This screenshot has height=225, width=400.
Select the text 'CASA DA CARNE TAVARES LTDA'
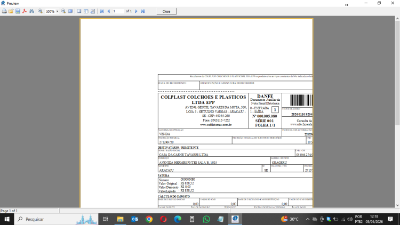click(183, 155)
